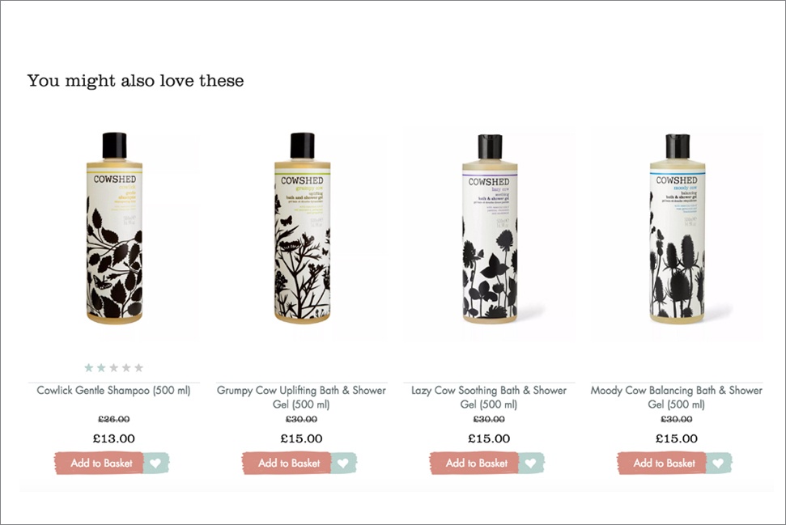Open Cowlick Gentle Shampoo product image

click(114, 228)
